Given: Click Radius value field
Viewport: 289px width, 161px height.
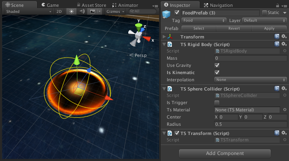Looking at the screenshot, I should [251, 124].
